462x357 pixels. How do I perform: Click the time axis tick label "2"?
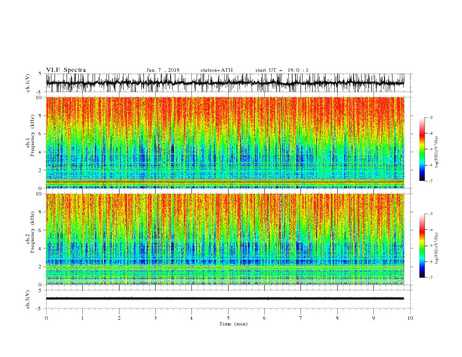[x=119, y=318]
